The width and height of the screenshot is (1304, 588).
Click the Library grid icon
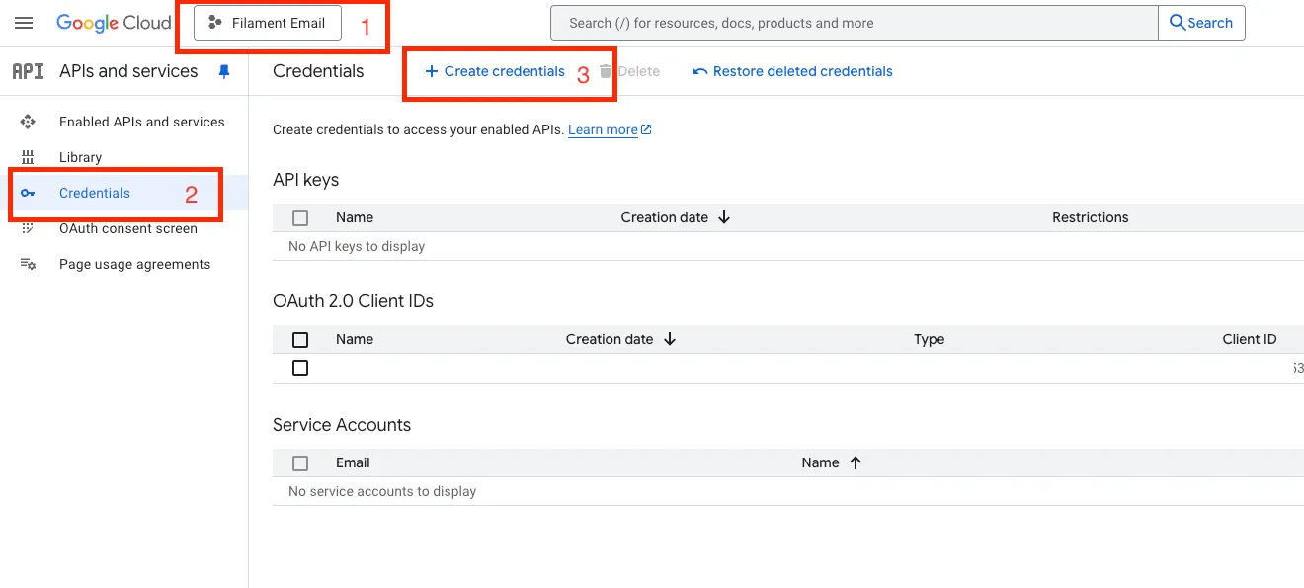[x=28, y=157]
